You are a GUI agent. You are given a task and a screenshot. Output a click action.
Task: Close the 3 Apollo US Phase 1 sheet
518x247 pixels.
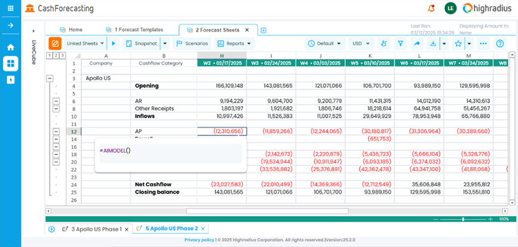127,229
